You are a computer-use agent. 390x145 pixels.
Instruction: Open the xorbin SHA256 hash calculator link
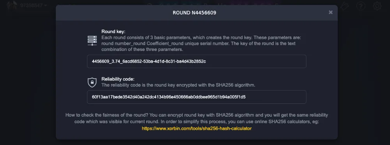pos(197,128)
